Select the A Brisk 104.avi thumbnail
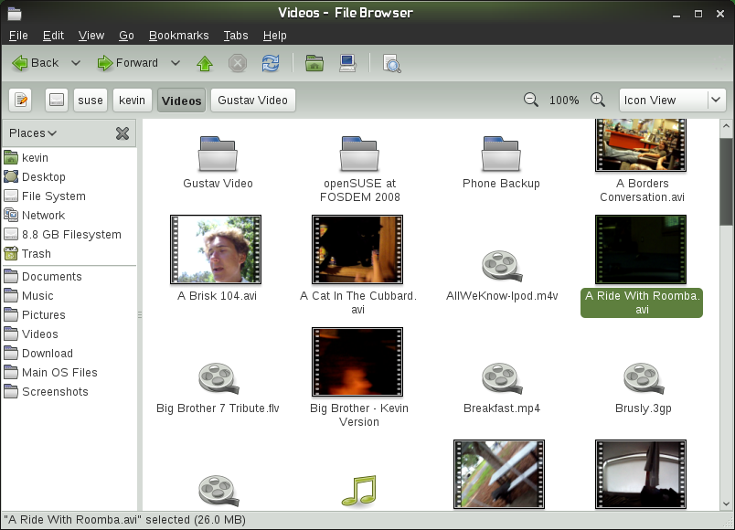735x530 pixels. point(216,249)
